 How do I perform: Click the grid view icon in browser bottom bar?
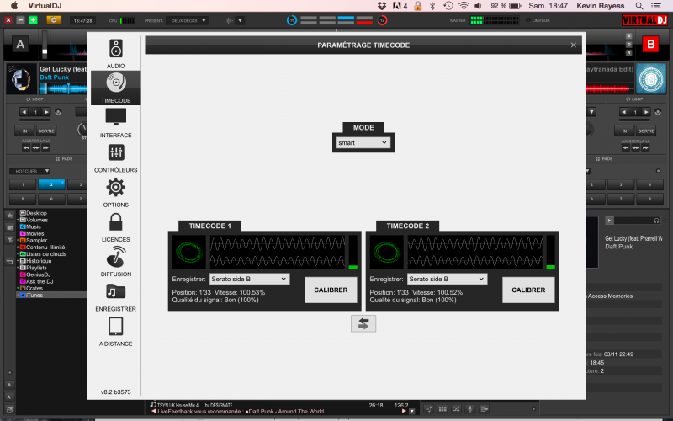[442, 409]
